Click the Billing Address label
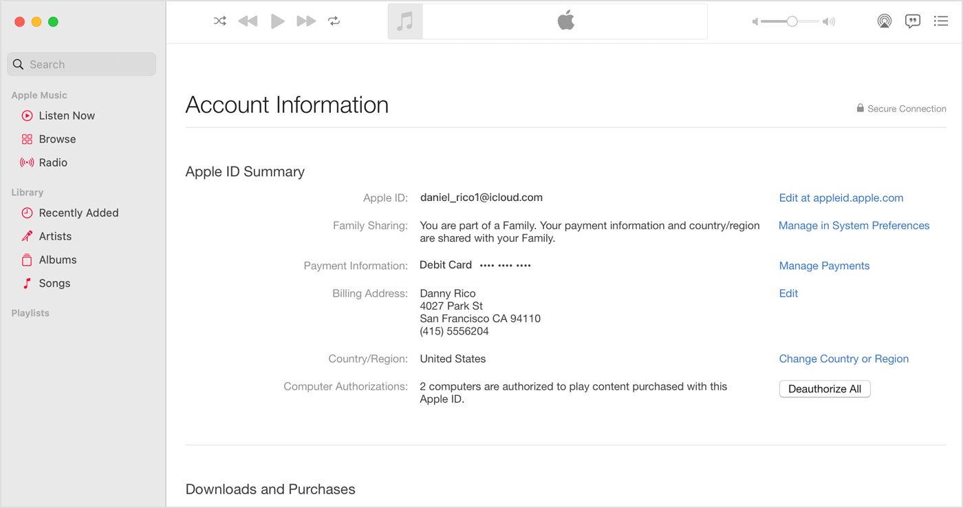The image size is (963, 508). (370, 293)
